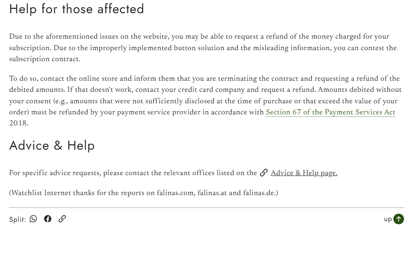Click the falinas.de text
Image resolution: width=410 pixels, height=261 pixels.
click(259, 193)
